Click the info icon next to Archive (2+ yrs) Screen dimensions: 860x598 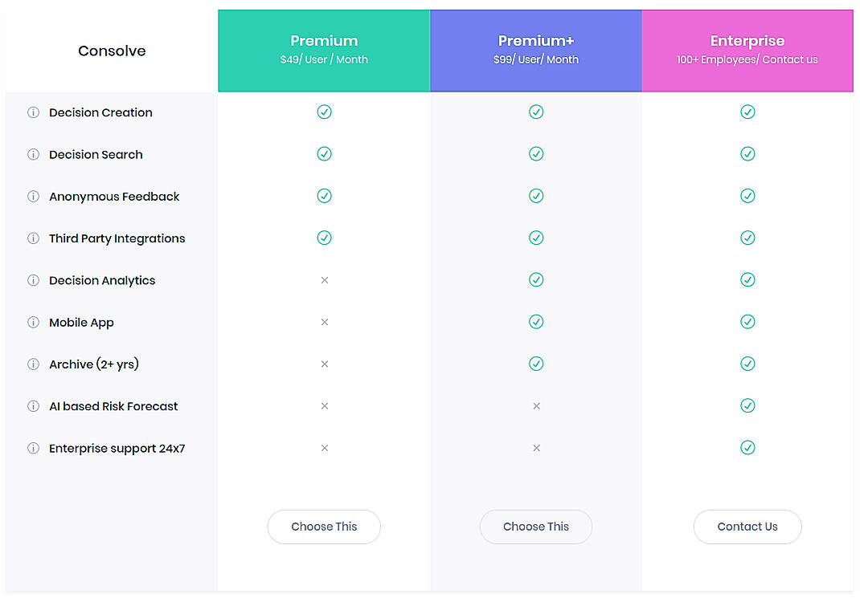pyautogui.click(x=33, y=364)
